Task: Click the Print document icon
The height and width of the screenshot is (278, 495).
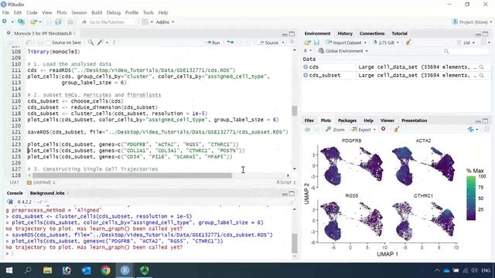Action: [x=70, y=22]
